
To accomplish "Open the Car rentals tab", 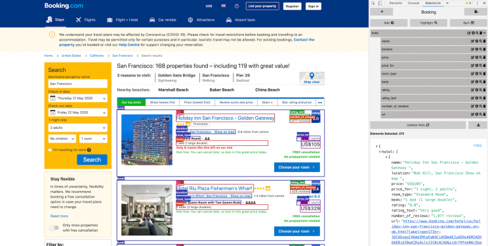I will tap(163, 20).
